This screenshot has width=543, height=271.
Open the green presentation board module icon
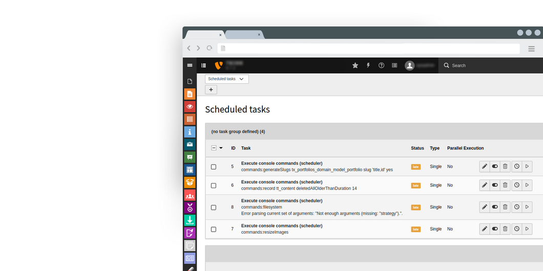point(190,157)
